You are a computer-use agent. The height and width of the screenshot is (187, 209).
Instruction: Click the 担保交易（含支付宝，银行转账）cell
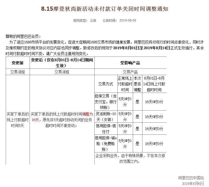pyautogui.click(x=106, y=102)
